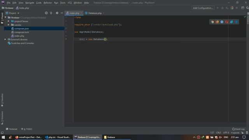Toggle the Database right side tab
This screenshot has height=140, width=249.
point(248,18)
